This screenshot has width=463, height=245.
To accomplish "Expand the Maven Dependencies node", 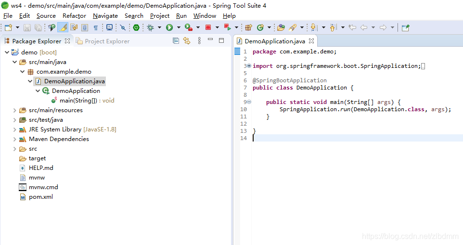I will click(x=14, y=139).
